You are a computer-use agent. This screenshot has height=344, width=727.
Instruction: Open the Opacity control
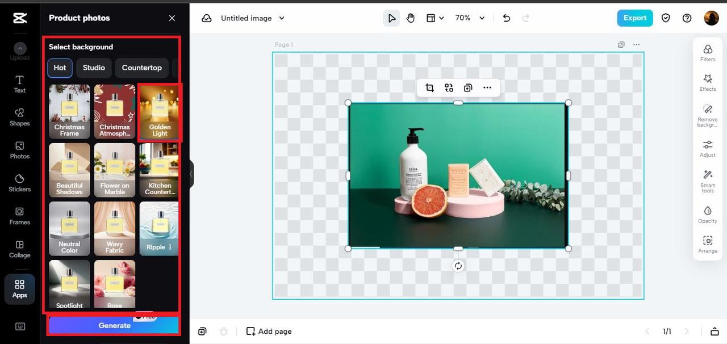(x=708, y=215)
